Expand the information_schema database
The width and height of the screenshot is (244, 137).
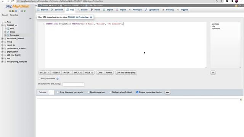point(2,38)
